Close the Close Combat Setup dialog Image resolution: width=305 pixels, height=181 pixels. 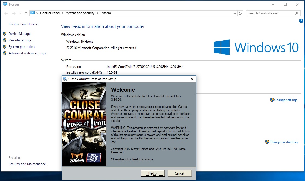(x=192, y=79)
